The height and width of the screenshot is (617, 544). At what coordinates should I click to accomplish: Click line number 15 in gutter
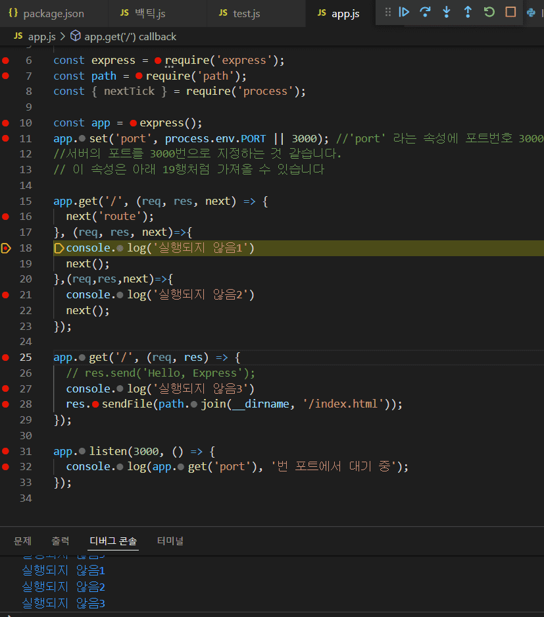click(x=26, y=201)
